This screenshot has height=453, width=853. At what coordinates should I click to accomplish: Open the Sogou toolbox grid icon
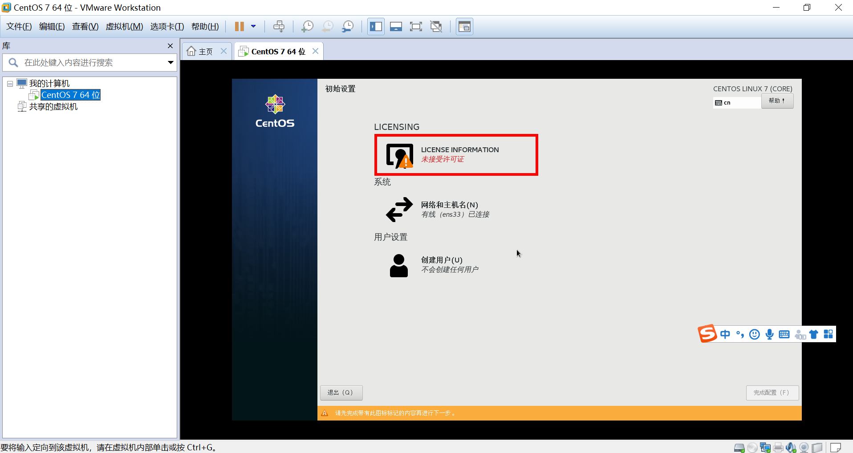(x=828, y=334)
